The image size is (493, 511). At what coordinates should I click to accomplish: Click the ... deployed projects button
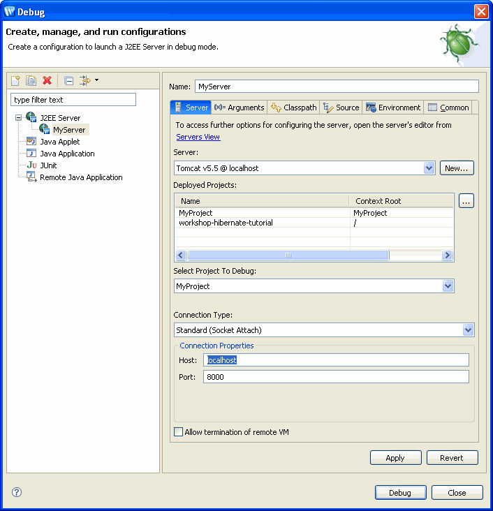466,201
